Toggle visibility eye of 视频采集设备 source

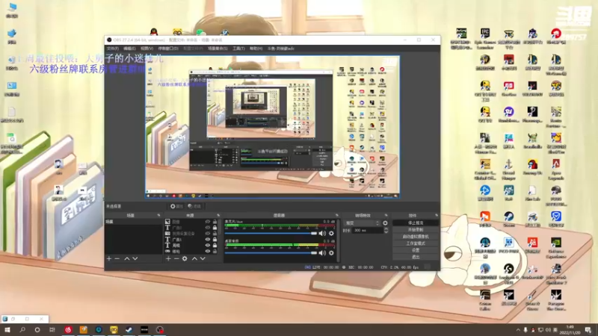point(208,234)
